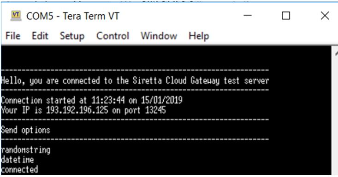This screenshot has height=177, width=338.
Task: Click the datetime option text
Action: coord(17,160)
